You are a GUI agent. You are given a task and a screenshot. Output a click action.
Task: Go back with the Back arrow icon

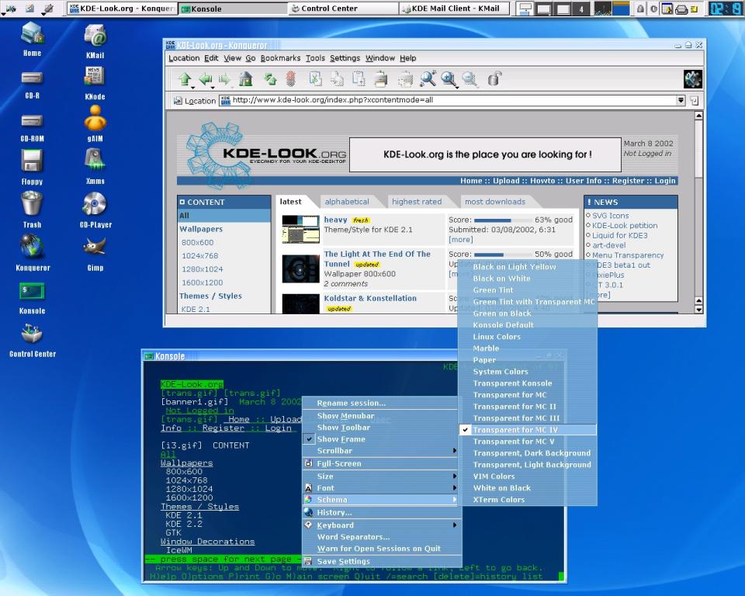click(x=205, y=79)
